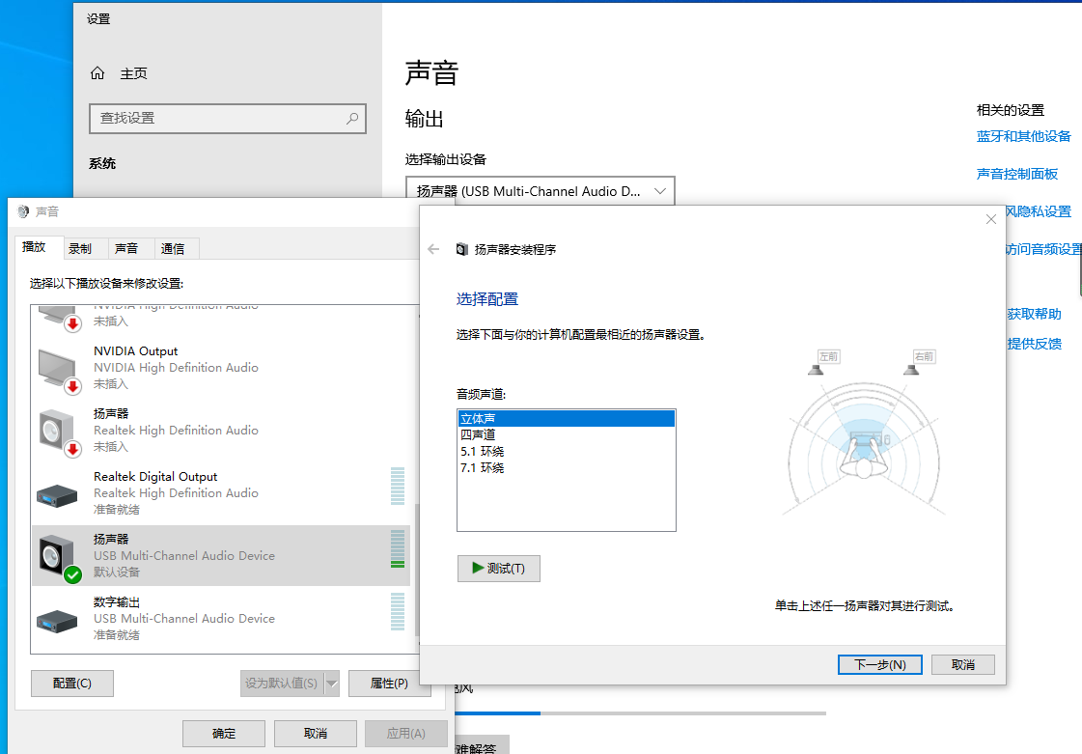This screenshot has width=1082, height=754.
Task: Click the speaker icon beside 扬声器安装程序 title
Action: [x=461, y=249]
